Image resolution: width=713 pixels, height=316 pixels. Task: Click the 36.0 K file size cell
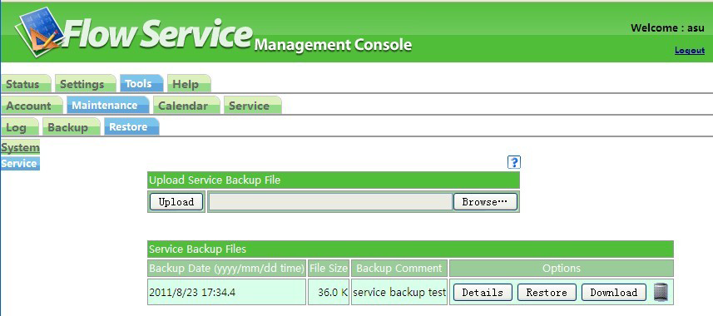(329, 292)
